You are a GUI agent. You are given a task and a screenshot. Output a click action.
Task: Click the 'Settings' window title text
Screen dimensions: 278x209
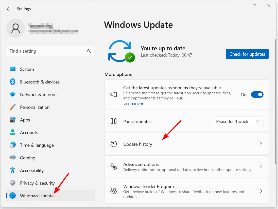tap(24, 9)
